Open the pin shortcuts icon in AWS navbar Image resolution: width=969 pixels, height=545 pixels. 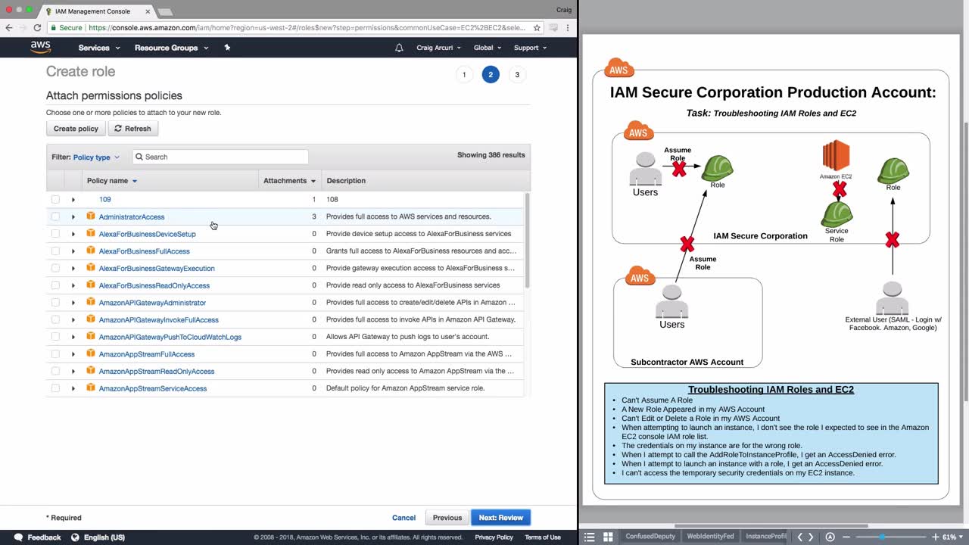coord(227,48)
